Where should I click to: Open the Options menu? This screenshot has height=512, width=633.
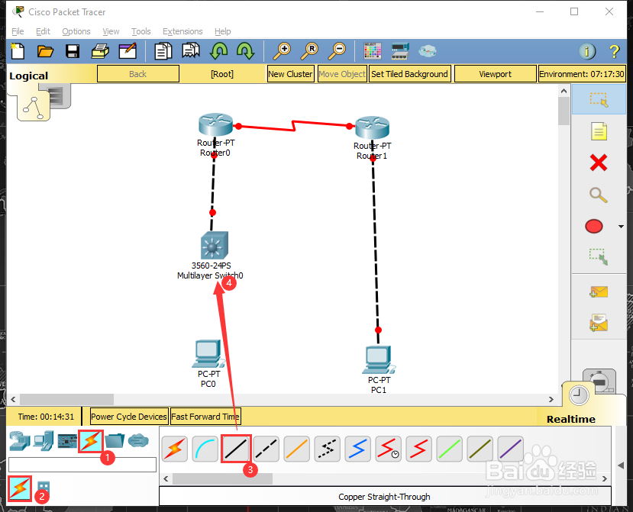coord(76,31)
